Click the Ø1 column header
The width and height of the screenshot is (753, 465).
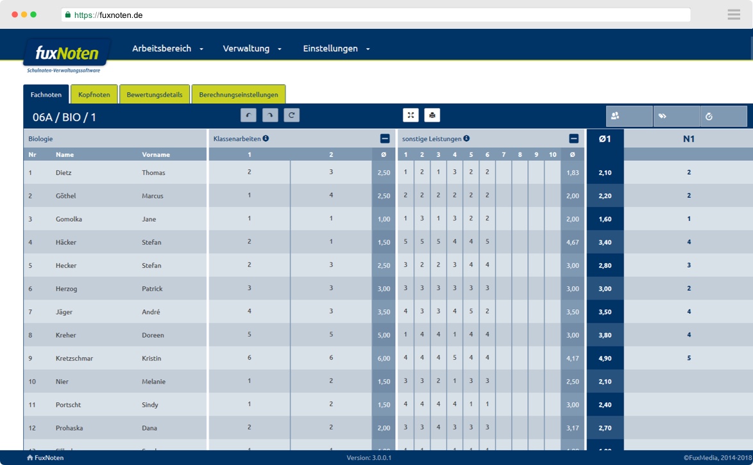coord(605,139)
